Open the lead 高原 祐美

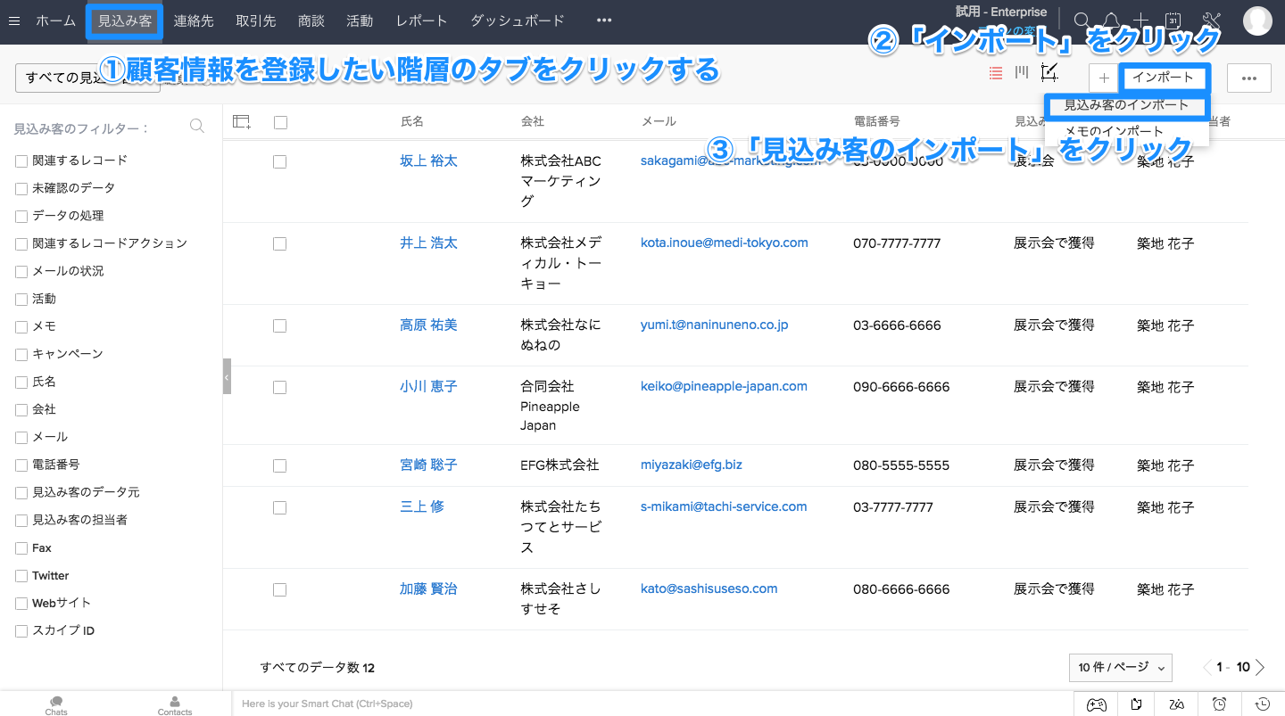click(x=428, y=325)
